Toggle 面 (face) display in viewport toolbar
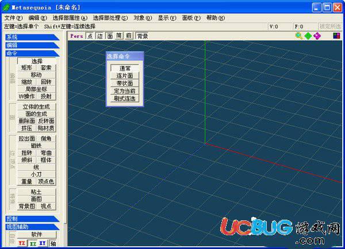Image resolution: width=345 pixels, height=249 pixels. point(110,36)
